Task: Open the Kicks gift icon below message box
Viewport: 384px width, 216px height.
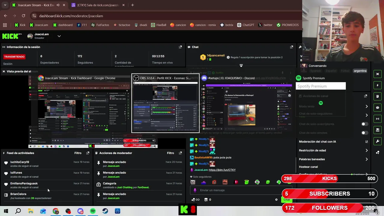Action: [195, 199]
